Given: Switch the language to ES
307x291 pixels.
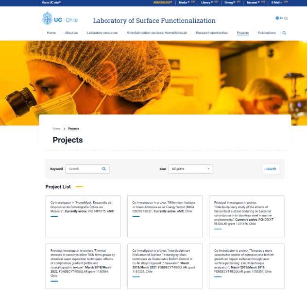Looking at the screenshot, I should point(286,18).
